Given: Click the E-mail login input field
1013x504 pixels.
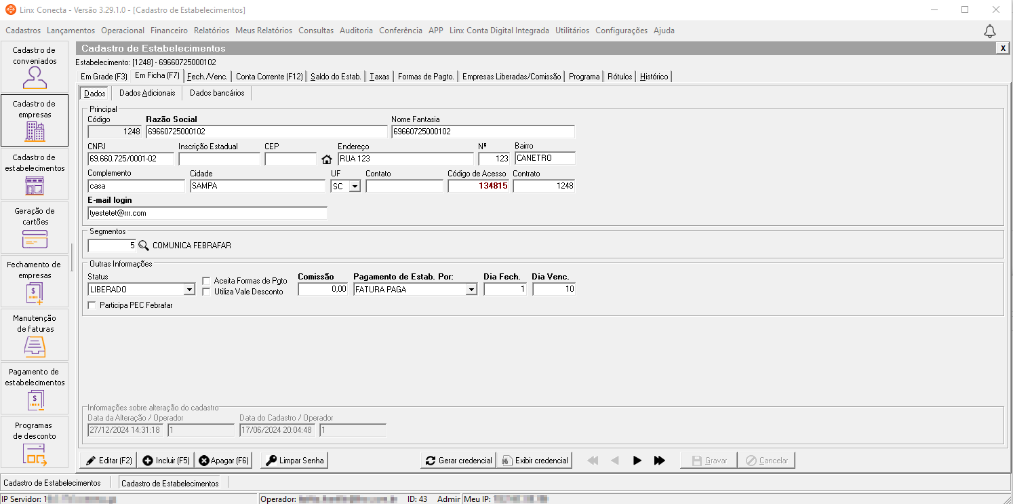Looking at the screenshot, I should pyautogui.click(x=207, y=213).
